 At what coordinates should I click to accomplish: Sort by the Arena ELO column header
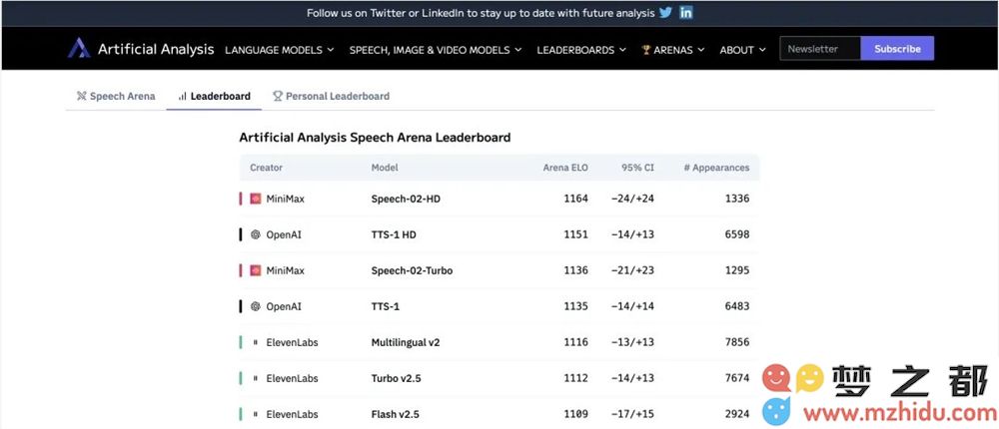point(564,168)
